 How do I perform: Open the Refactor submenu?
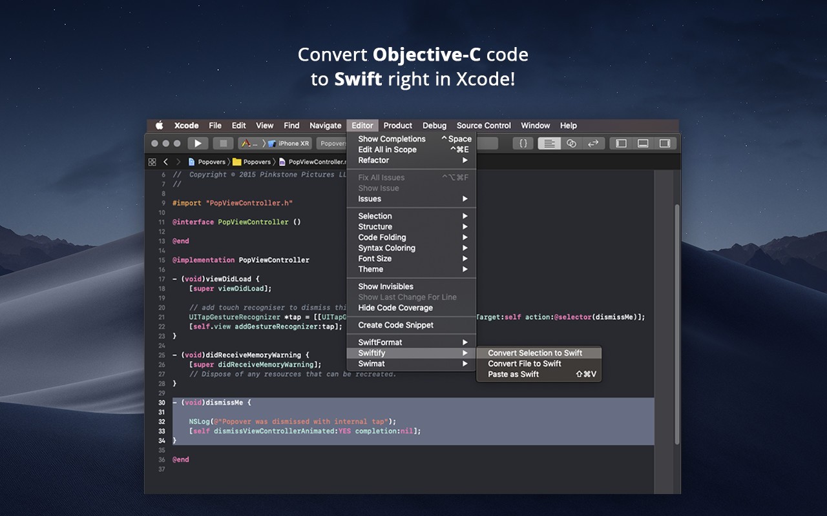coord(375,160)
